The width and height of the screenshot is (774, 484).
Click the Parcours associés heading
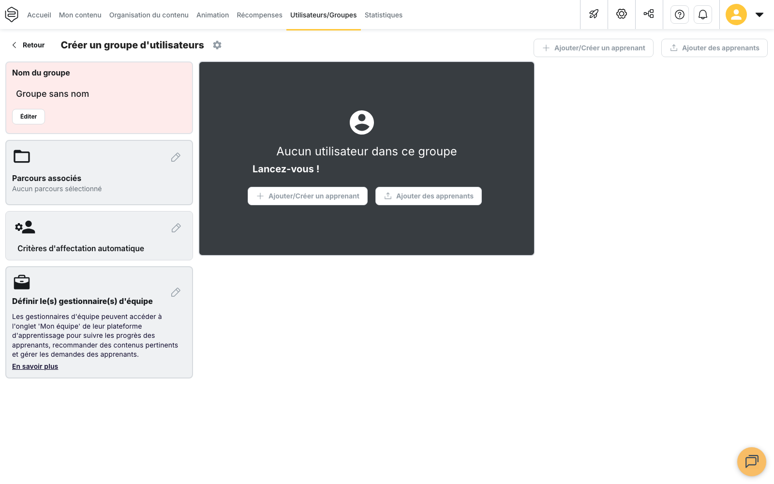click(47, 178)
